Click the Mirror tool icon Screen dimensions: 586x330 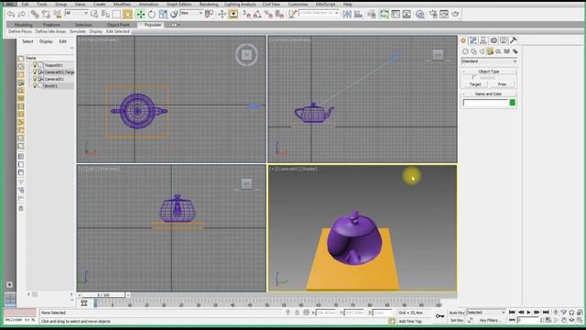tap(347, 15)
